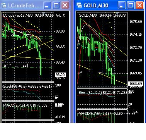
Task: Click the 1669.85 price scale value
Action: (x=136, y=73)
